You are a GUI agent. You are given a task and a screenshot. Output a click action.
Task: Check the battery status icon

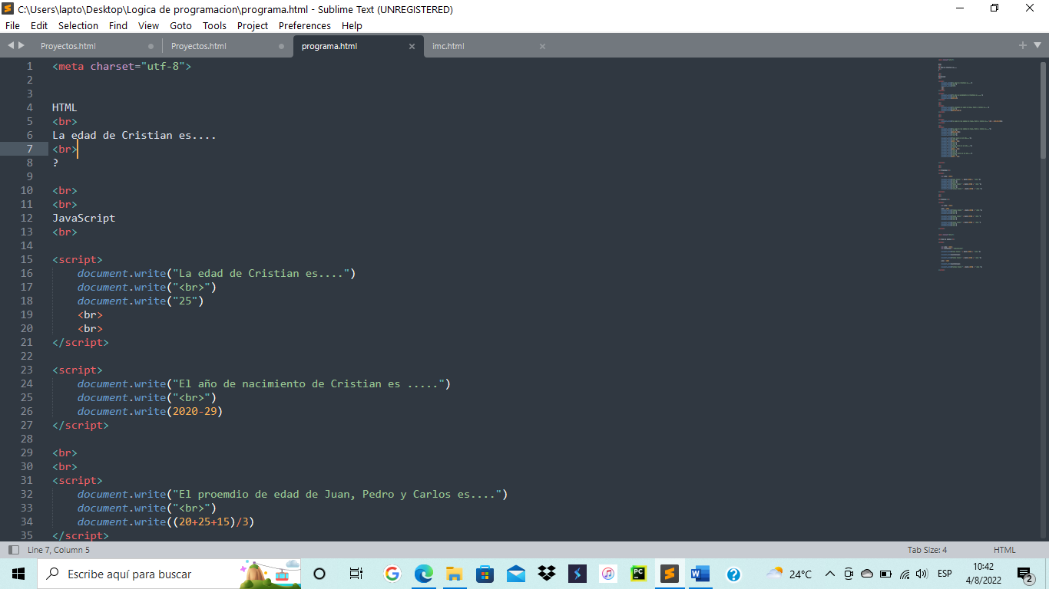(x=885, y=574)
